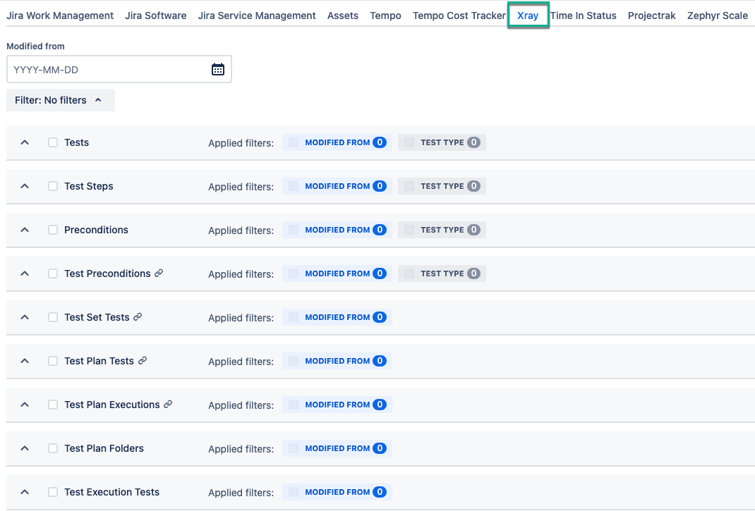Click link icon beside Test Set Tests
Image resolution: width=755 pixels, height=511 pixels.
tap(138, 317)
